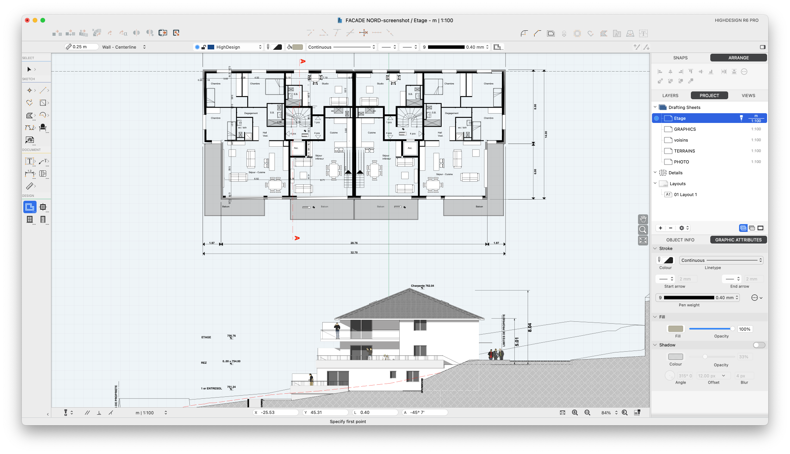The image size is (790, 454).
Task: Select the ruler measure tool
Action: tap(30, 186)
